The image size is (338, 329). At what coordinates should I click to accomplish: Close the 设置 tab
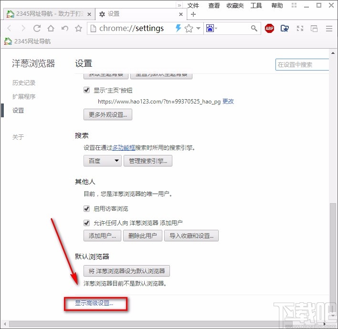[181, 14]
